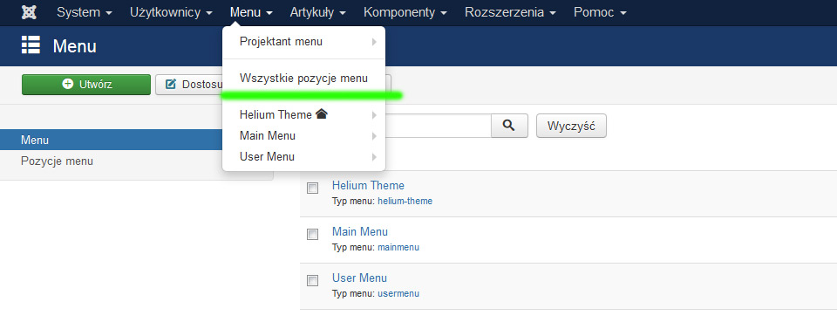Click the Joomla logo icon
Image resolution: width=837 pixels, height=336 pixels.
point(29,12)
